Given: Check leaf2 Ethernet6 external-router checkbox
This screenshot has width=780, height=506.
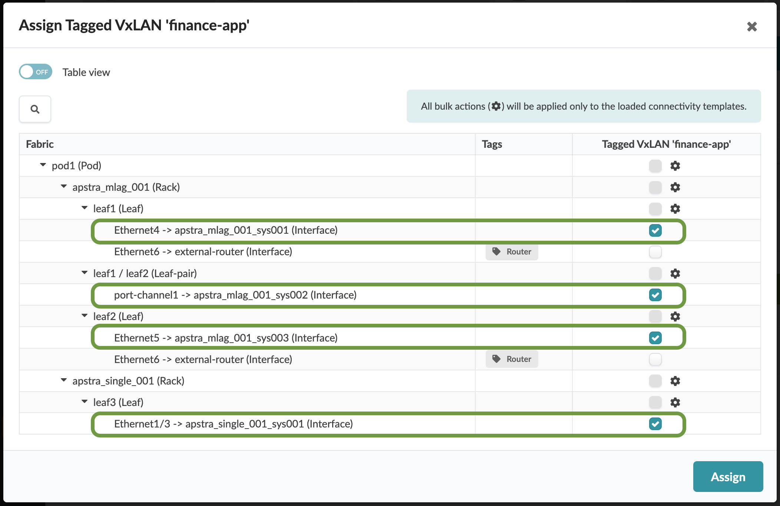Looking at the screenshot, I should [x=655, y=359].
